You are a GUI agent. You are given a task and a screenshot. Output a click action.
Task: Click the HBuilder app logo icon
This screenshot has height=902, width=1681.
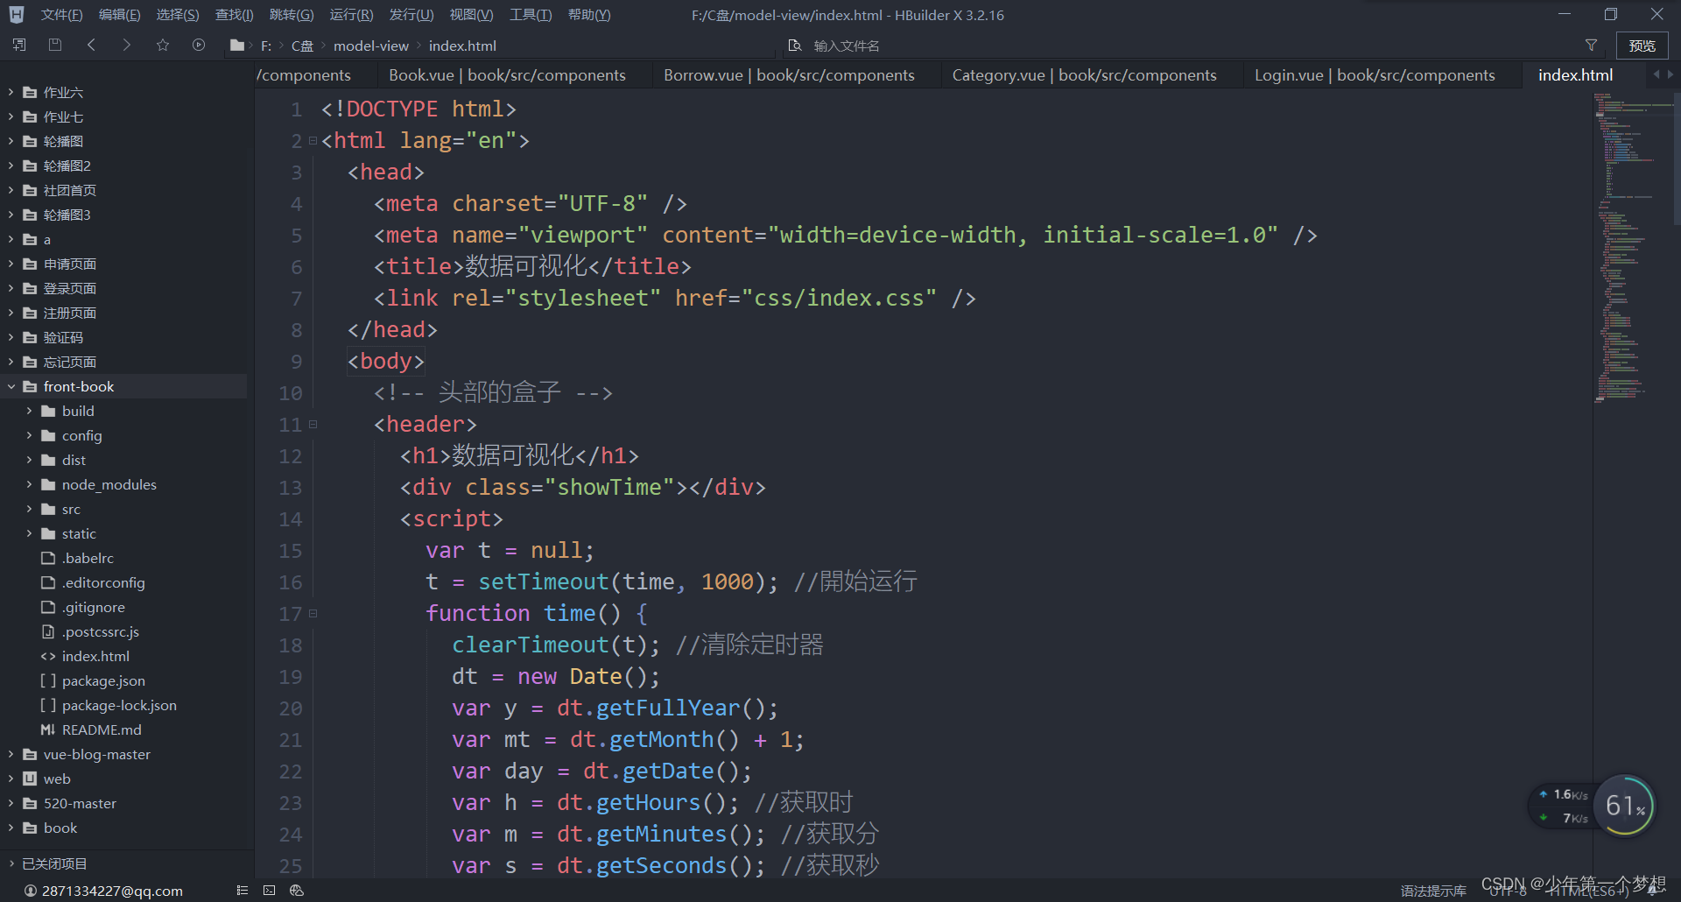[17, 15]
